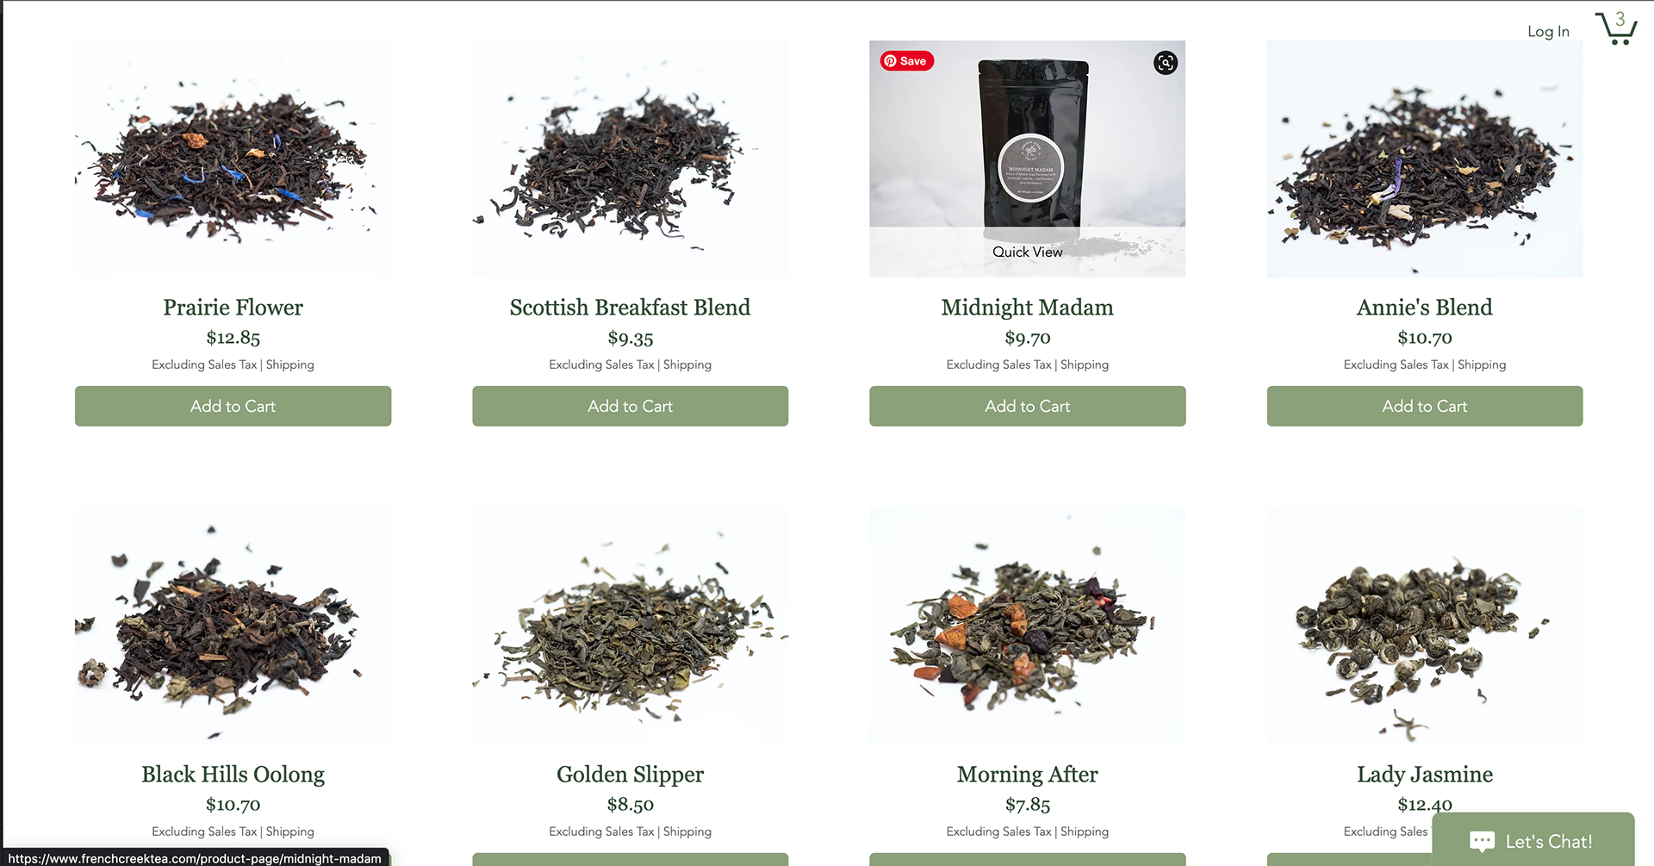
Task: Open the Golden Slipper tea image
Action: pyautogui.click(x=630, y=626)
